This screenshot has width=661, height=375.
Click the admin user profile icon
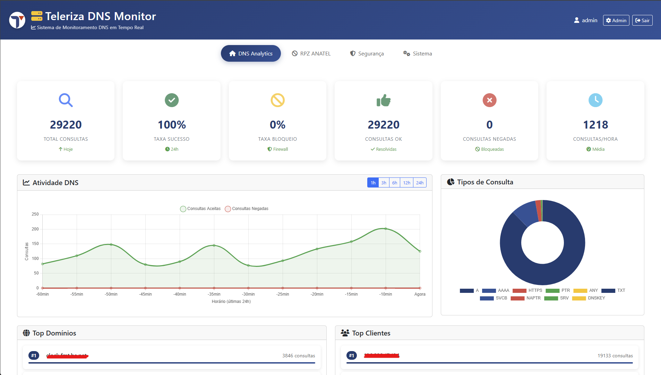(576, 20)
